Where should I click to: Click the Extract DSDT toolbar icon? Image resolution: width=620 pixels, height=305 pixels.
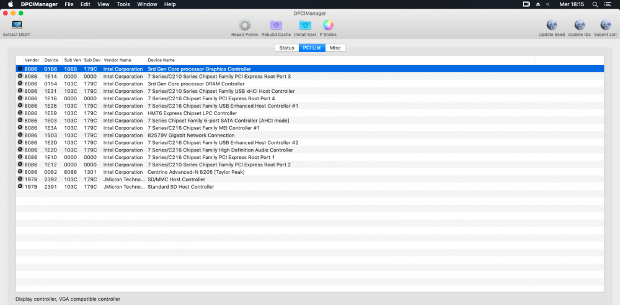point(17,25)
